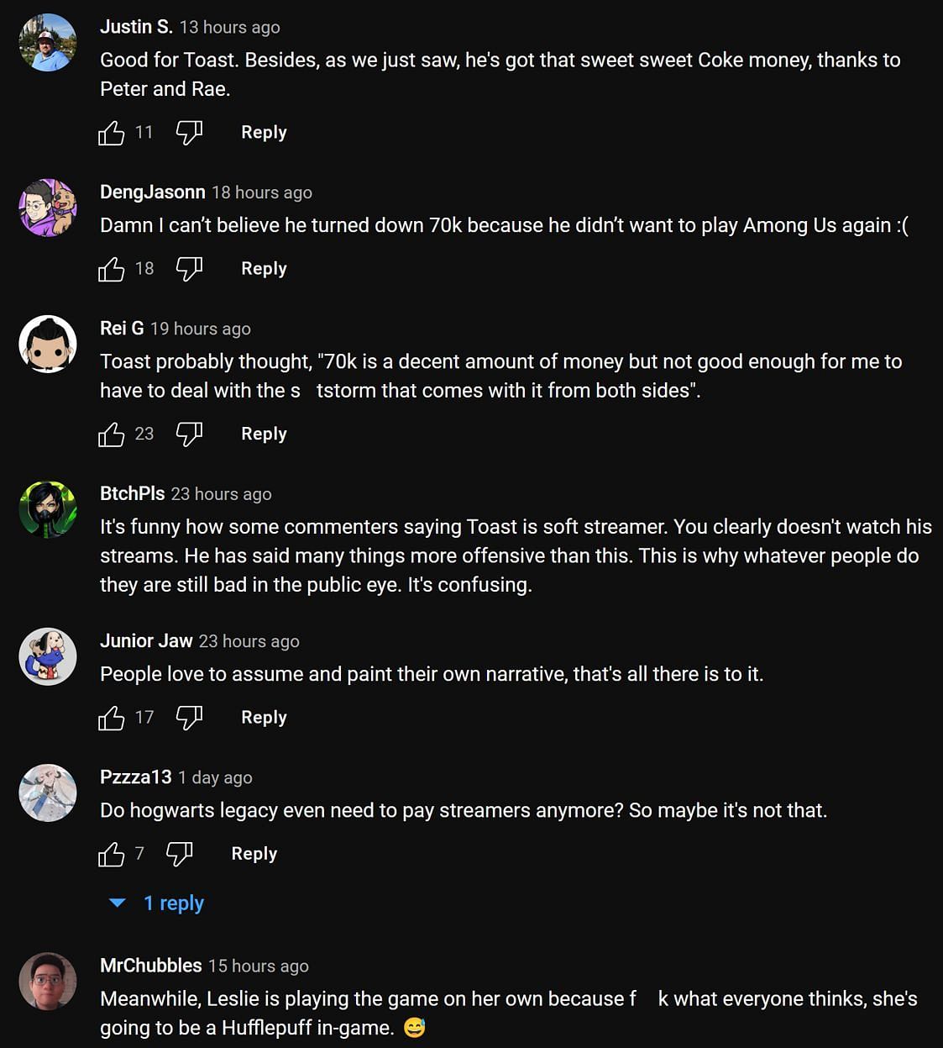Reply to Rei G's comment

point(264,434)
